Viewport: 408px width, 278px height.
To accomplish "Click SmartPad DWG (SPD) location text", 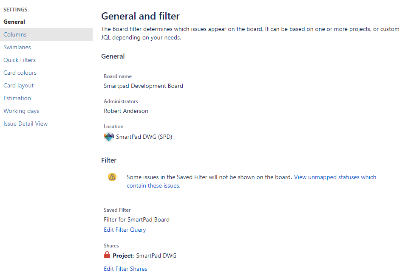I will [x=144, y=137].
